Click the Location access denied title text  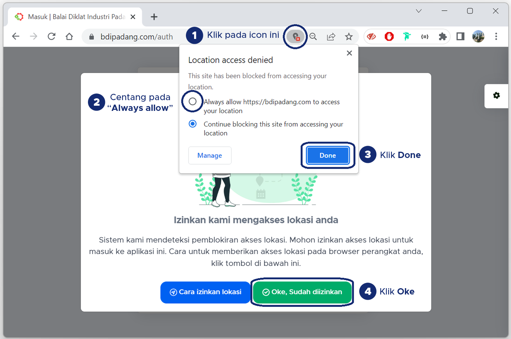coord(230,60)
